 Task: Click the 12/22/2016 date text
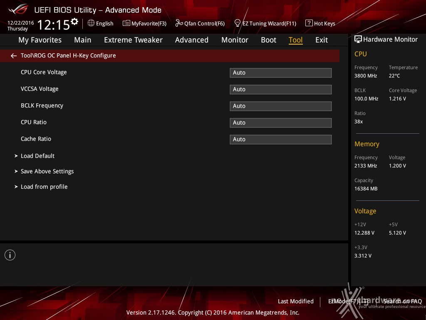(21, 23)
